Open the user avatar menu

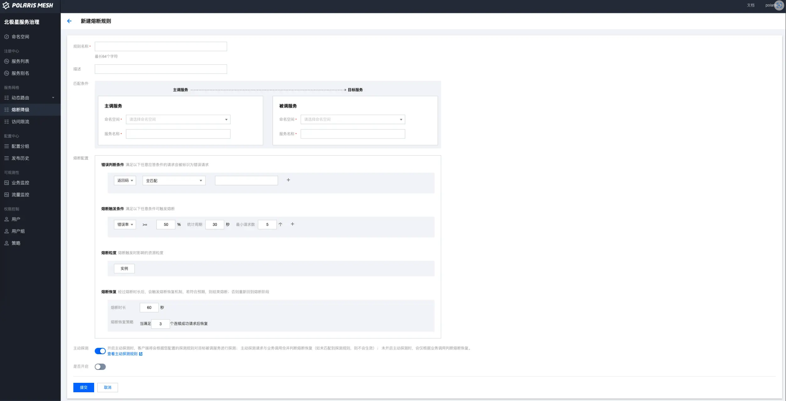779,5
